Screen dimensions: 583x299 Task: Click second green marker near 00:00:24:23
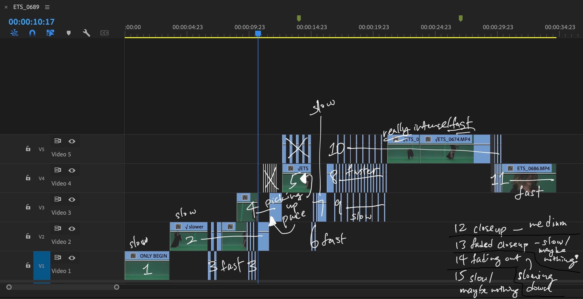[x=461, y=18]
